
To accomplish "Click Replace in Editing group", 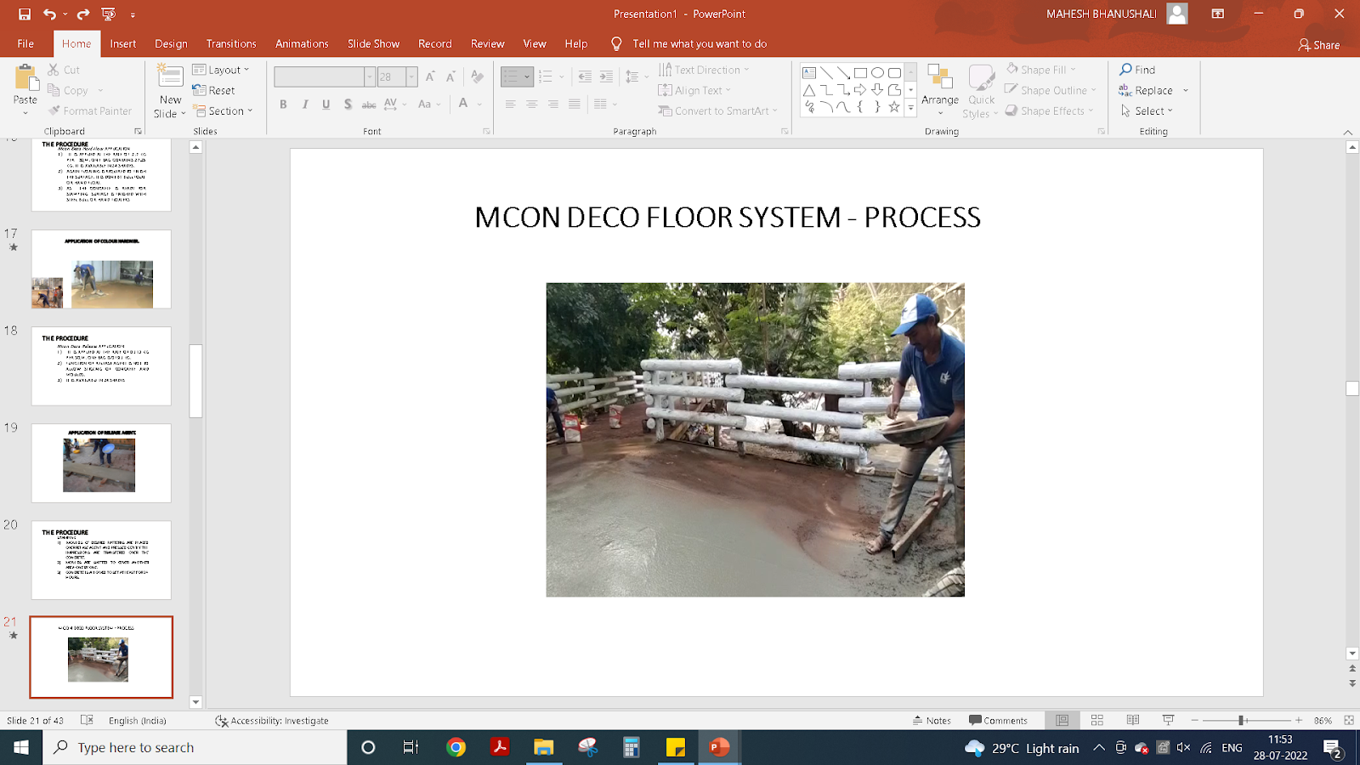I will [x=1146, y=90].
